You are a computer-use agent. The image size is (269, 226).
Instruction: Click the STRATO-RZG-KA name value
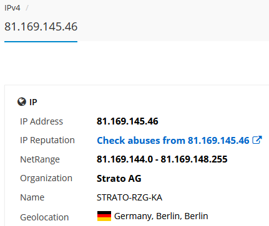pyautogui.click(x=129, y=197)
